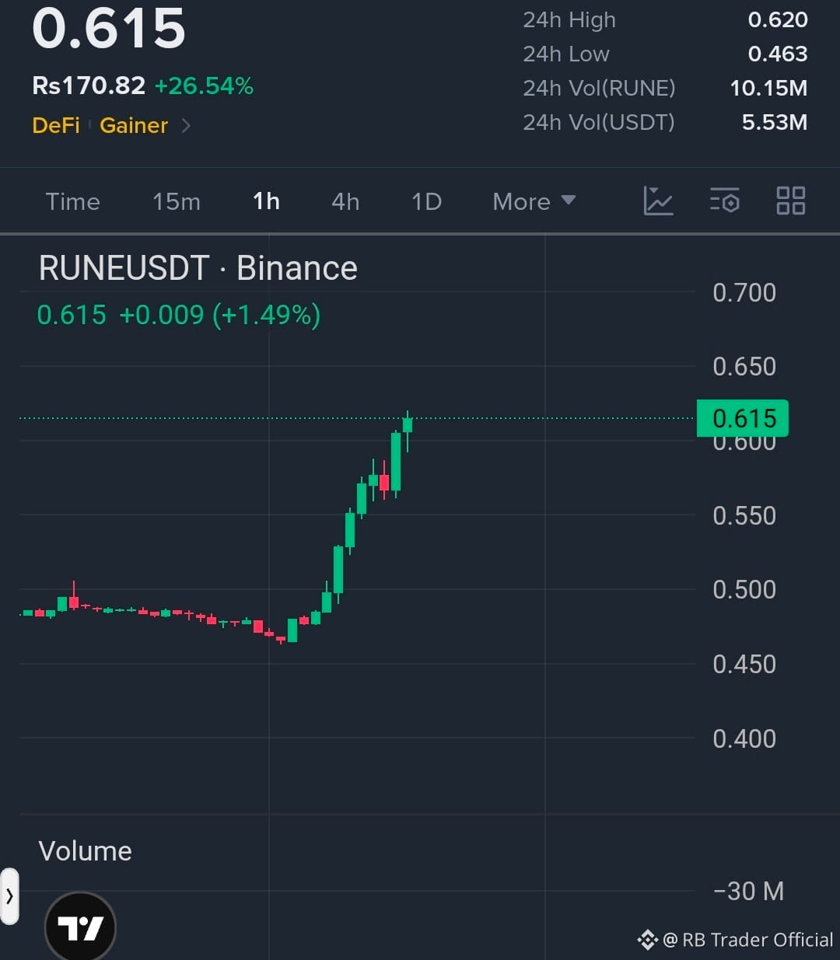840x960 pixels.
Task: Click the 0.450 price axis label
Action: pos(744,665)
